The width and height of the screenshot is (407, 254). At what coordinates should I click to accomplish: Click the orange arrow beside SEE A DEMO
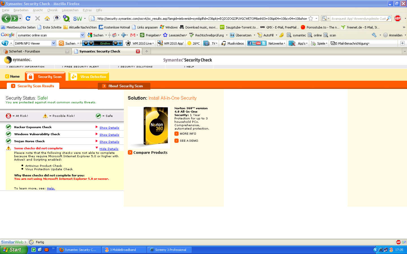(x=176, y=141)
